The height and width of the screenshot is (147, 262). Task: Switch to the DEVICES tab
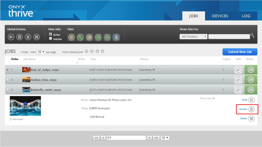click(x=220, y=16)
